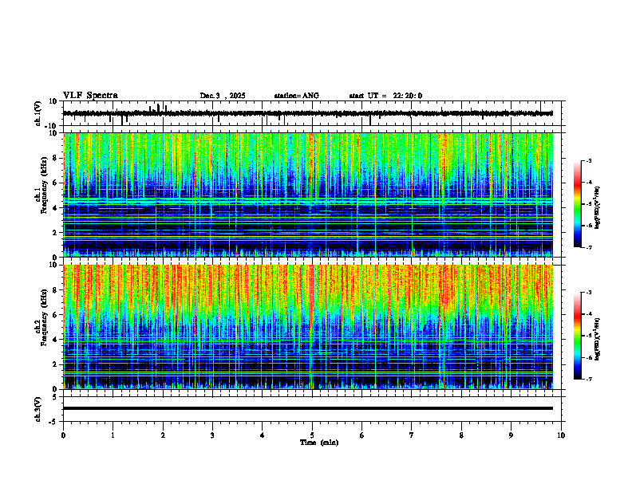
Task: Select the "Dec. 3, 2025" date label
Action: (x=223, y=96)
